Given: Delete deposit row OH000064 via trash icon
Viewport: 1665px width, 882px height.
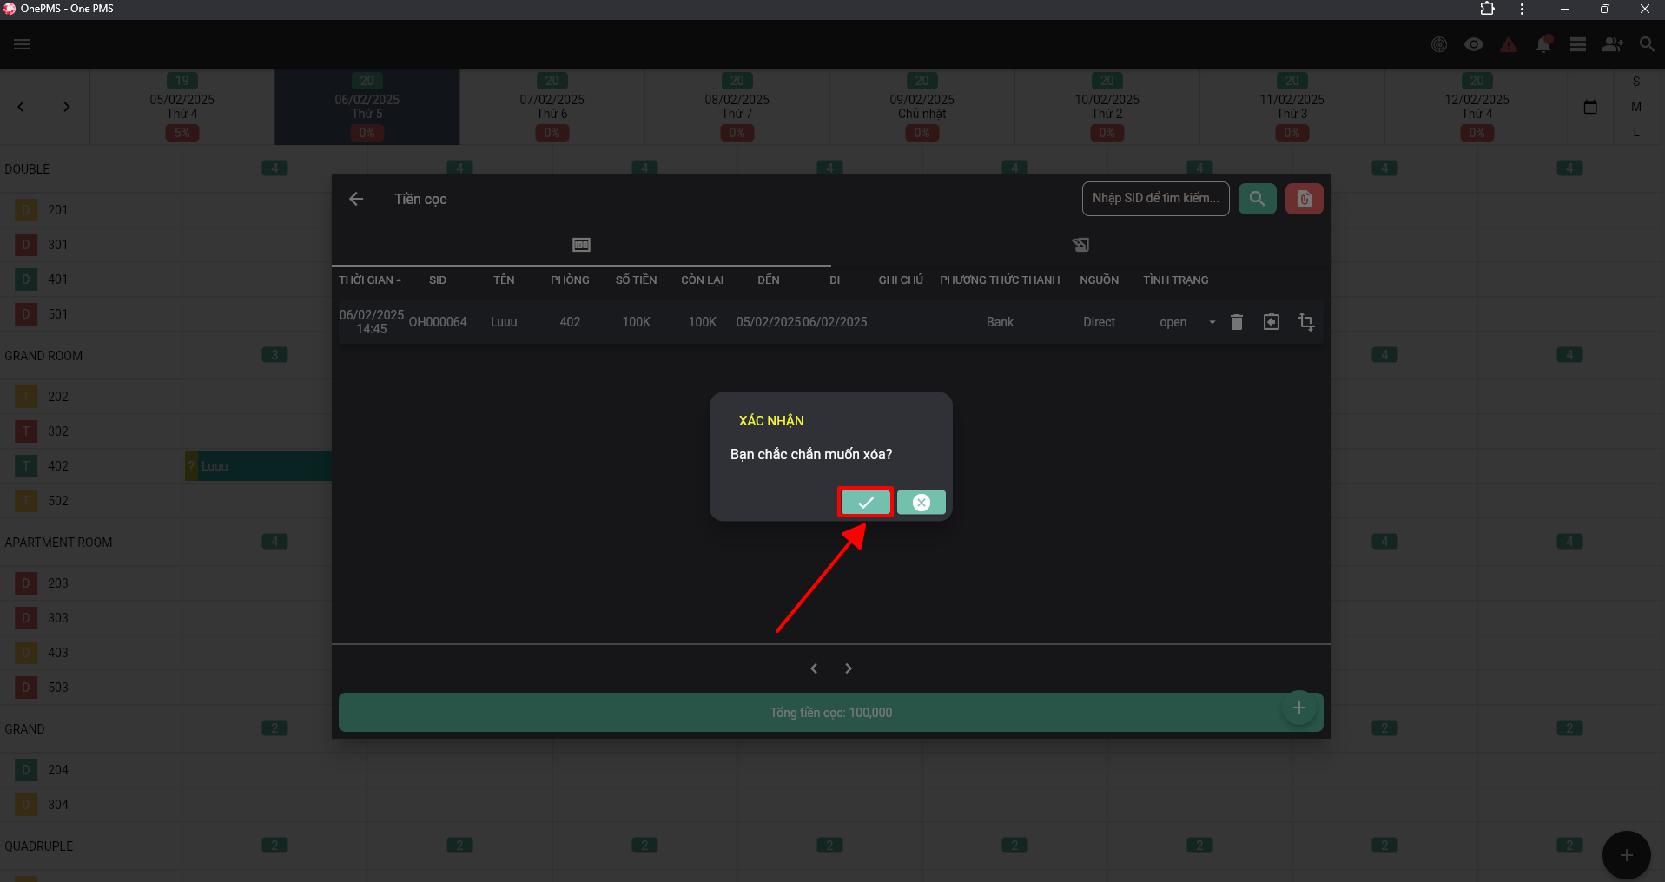Looking at the screenshot, I should tap(1237, 322).
